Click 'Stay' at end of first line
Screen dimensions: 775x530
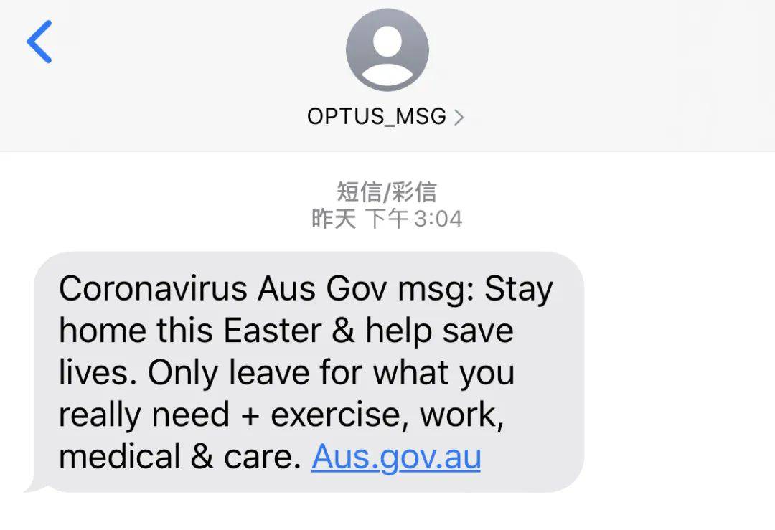[x=519, y=290]
